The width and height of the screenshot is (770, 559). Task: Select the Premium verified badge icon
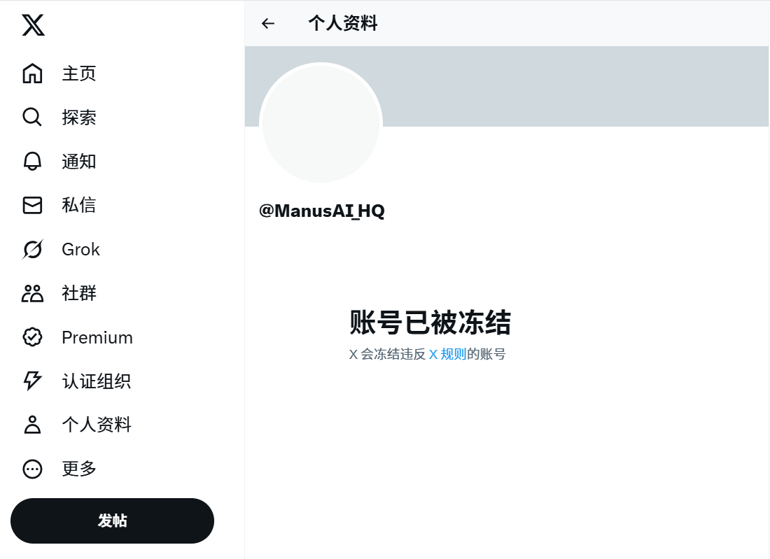(32, 337)
